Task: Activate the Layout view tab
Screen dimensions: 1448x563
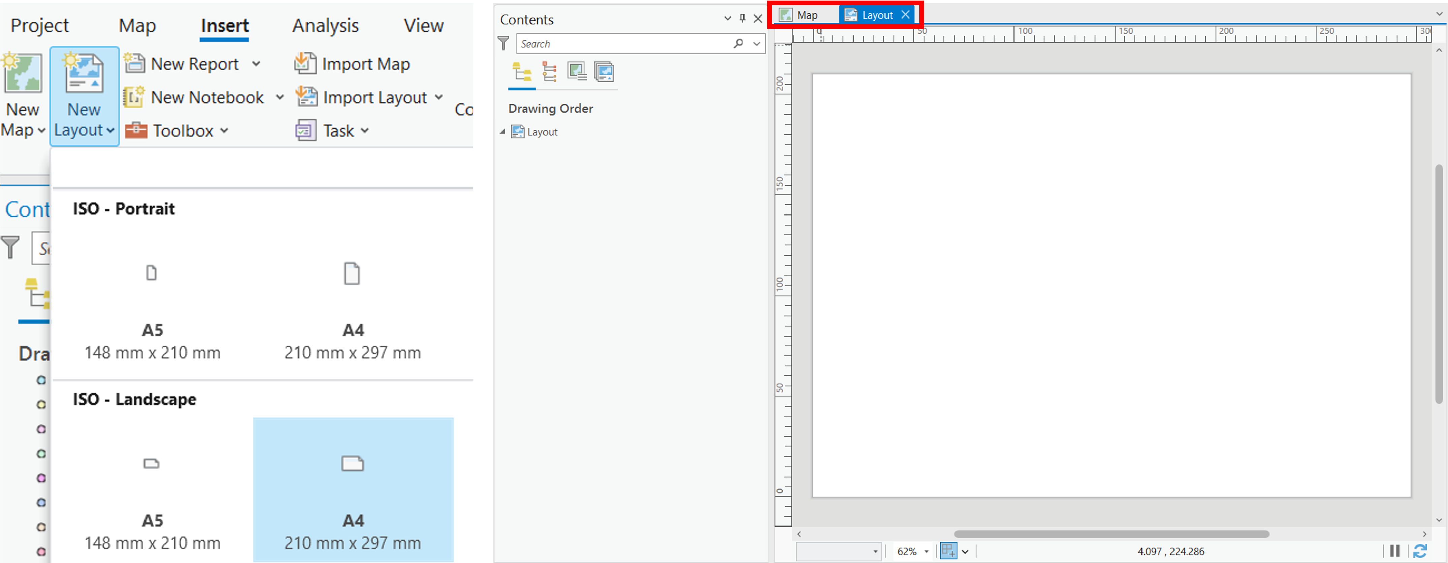Action: tap(877, 15)
